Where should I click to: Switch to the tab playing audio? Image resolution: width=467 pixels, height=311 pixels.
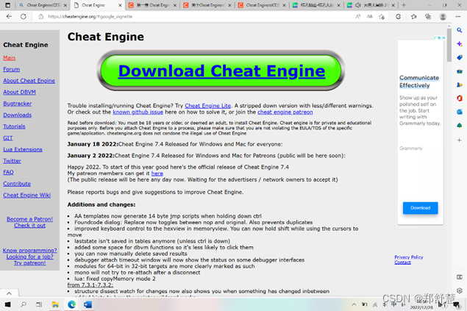pos(371,5)
